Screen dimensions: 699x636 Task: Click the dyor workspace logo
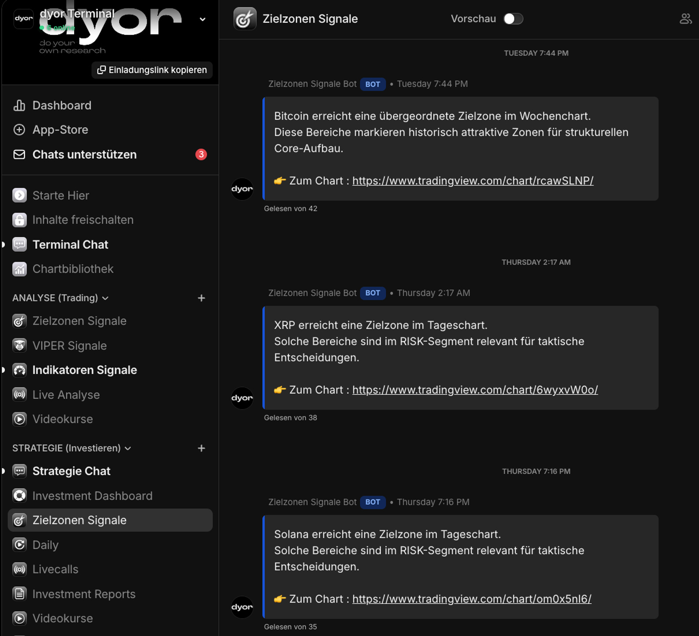tap(24, 19)
